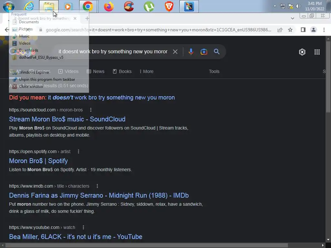The width and height of the screenshot is (331, 248).
Task: Open Pictures from jump list
Action: tap(26, 29)
